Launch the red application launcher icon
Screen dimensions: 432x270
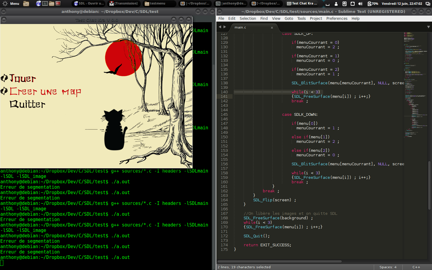[58, 4]
